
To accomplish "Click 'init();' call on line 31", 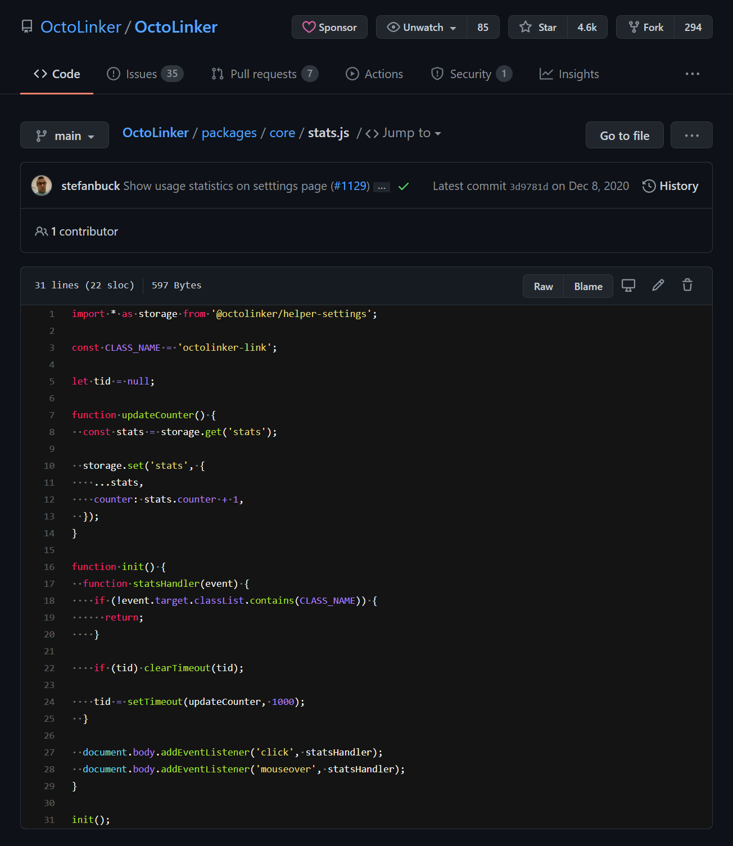I will 91,820.
